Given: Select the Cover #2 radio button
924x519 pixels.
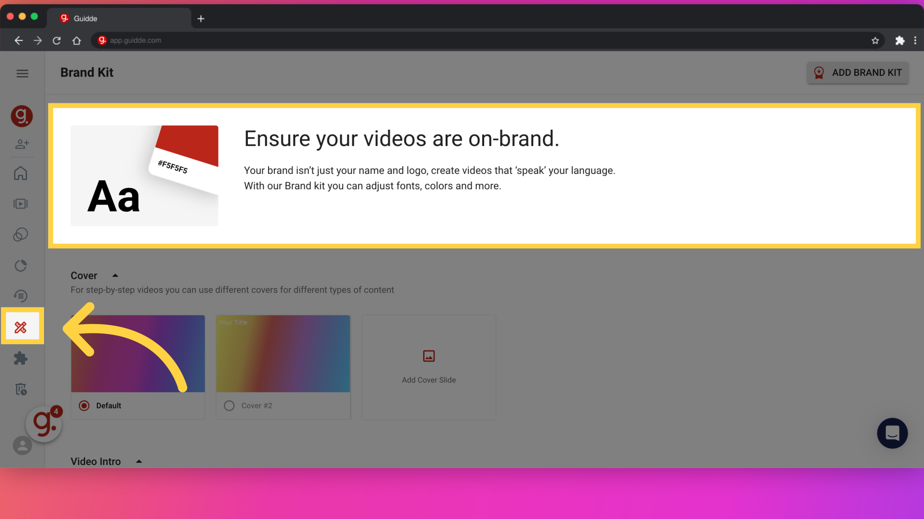Looking at the screenshot, I should (229, 406).
